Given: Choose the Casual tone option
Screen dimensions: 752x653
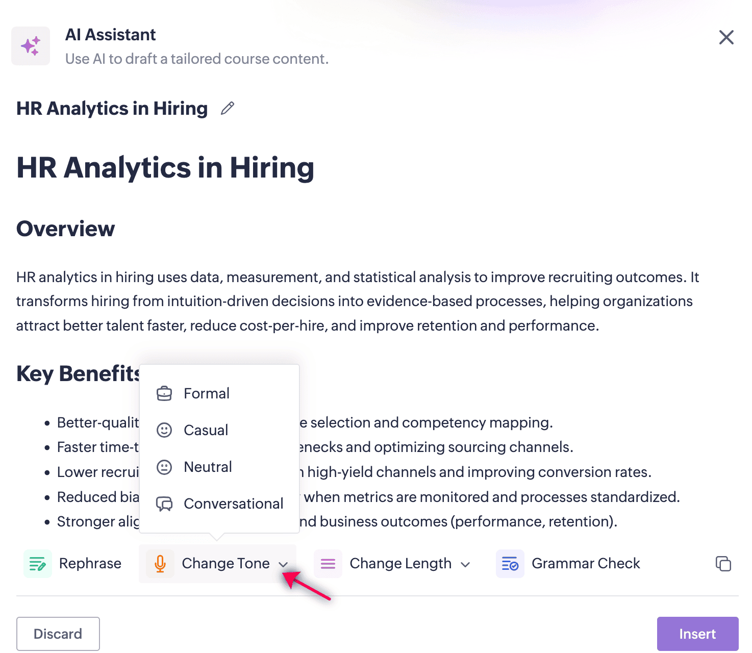Looking at the screenshot, I should tap(206, 431).
